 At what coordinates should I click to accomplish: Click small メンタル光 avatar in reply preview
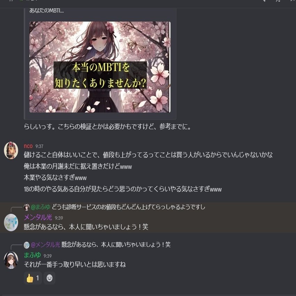26,245
